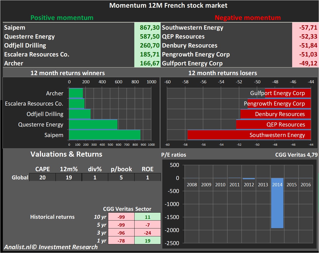Image resolution: width=319 pixels, height=253 pixels.
Task: Click 'Archer' in the positive momentum table
Action: tap(14, 63)
